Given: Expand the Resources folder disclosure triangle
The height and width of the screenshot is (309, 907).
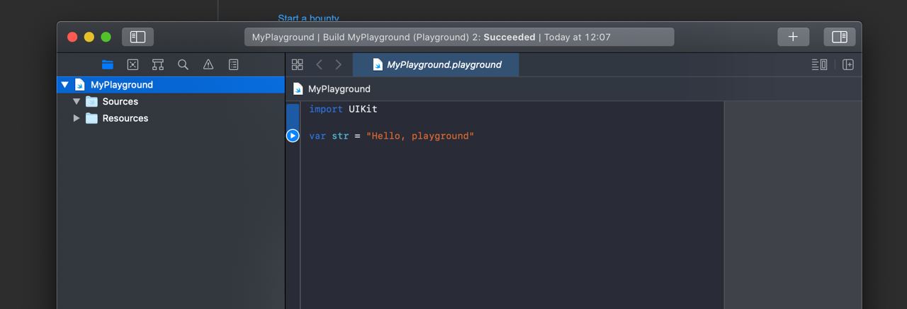Looking at the screenshot, I should [x=77, y=118].
